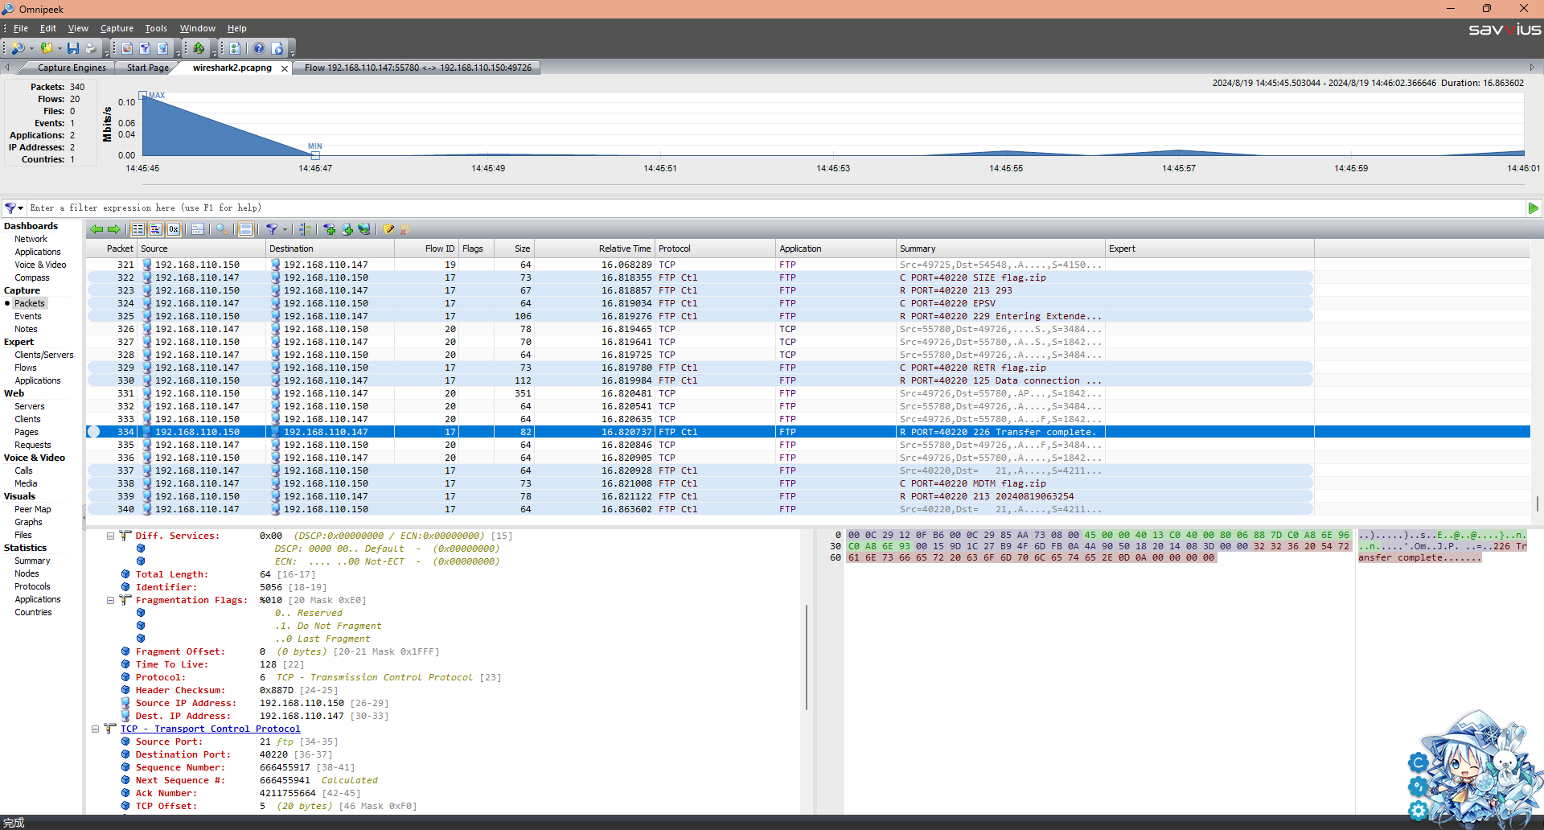1544x830 pixels.
Task: Toggle the Show Decode view button
Action: coord(156,229)
